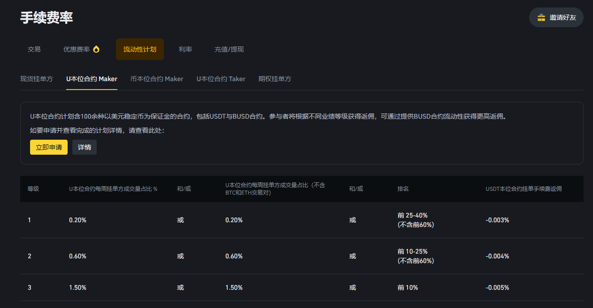Click the flame icon next to 优惠费率

(x=96, y=49)
